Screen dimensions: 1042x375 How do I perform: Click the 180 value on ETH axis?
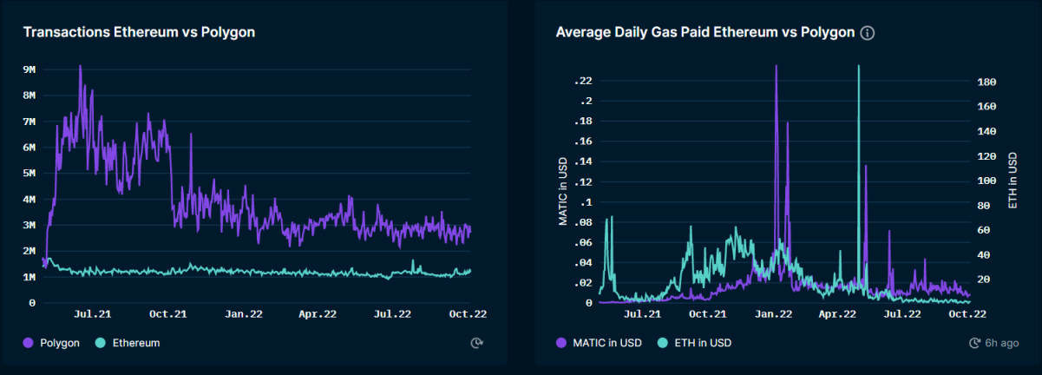point(987,82)
